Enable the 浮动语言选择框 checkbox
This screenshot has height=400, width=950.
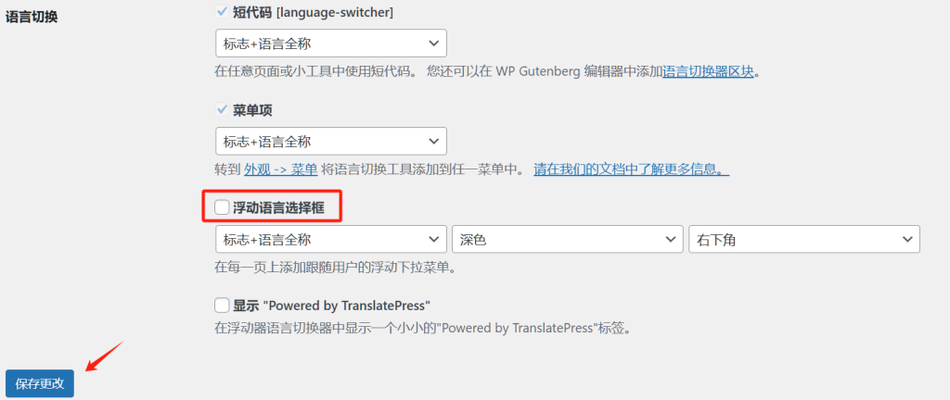click(222, 208)
